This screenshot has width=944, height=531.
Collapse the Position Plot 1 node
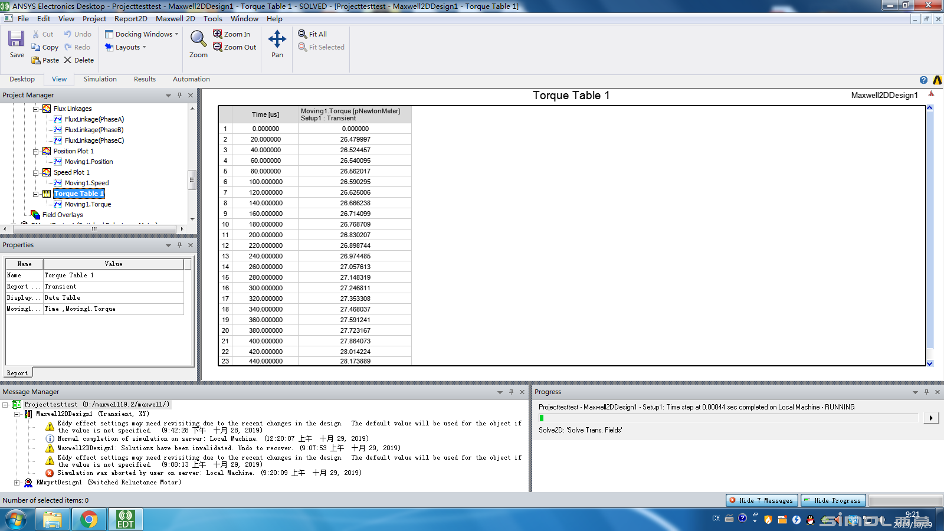[36, 151]
